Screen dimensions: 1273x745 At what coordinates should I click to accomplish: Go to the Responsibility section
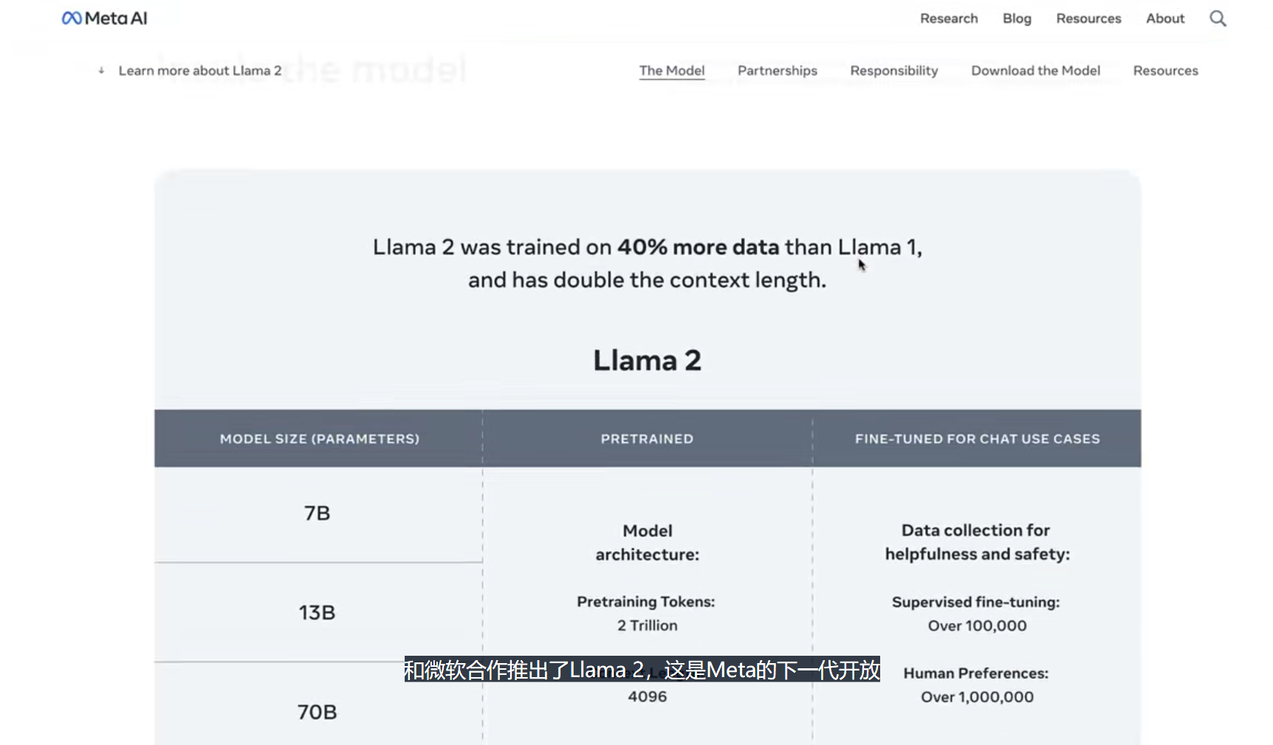pos(894,71)
